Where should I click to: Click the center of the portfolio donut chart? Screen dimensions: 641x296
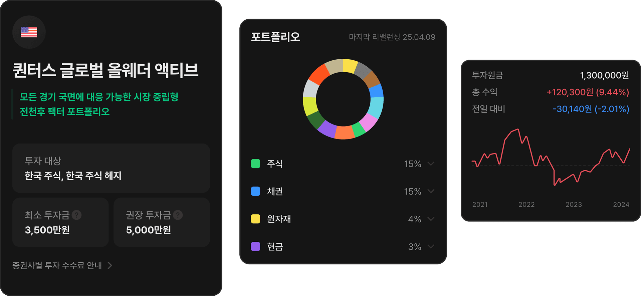343,99
